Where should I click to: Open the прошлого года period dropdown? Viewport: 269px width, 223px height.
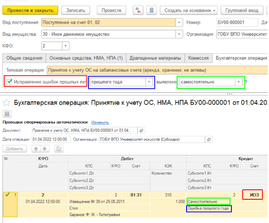pyautogui.click(x=149, y=82)
